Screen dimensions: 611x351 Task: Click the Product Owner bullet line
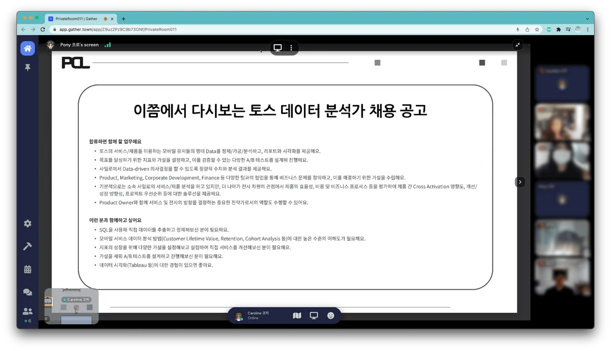point(204,202)
